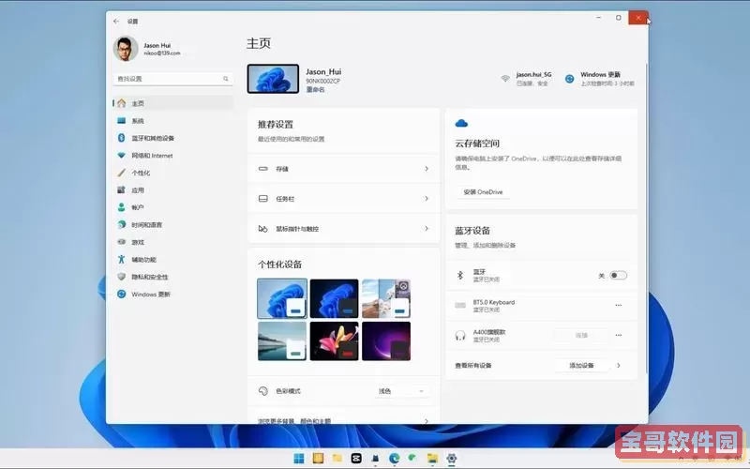Viewport: 750px width, 469px height.
Task: Open the Windows 更新 status at top right
Action: pos(600,79)
